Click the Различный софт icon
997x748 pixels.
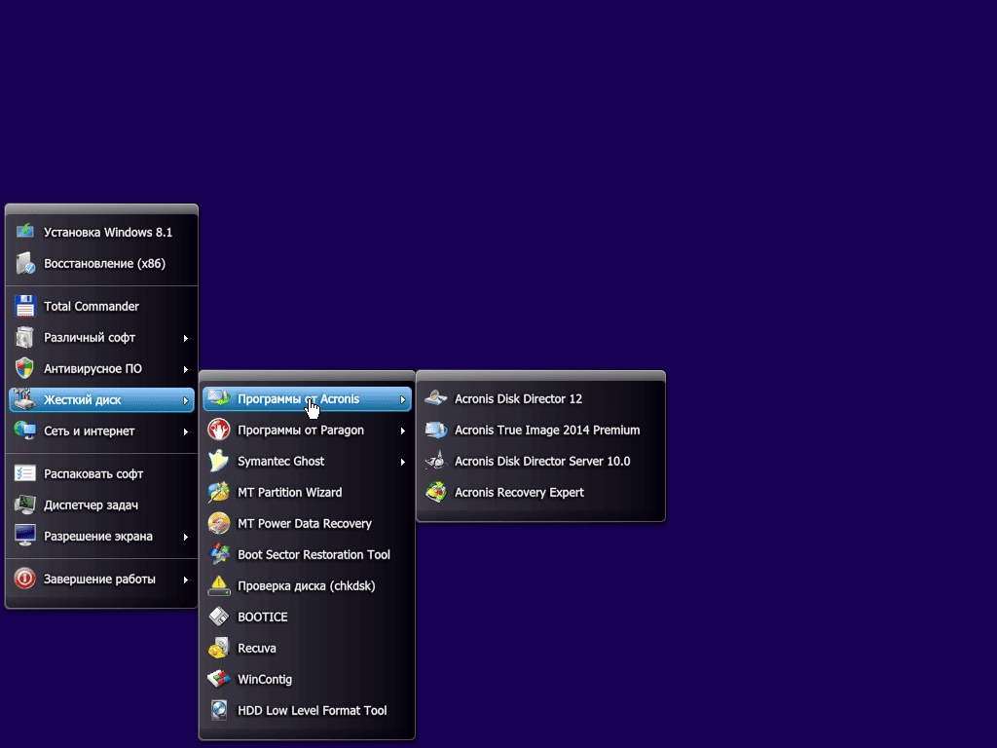(24, 337)
